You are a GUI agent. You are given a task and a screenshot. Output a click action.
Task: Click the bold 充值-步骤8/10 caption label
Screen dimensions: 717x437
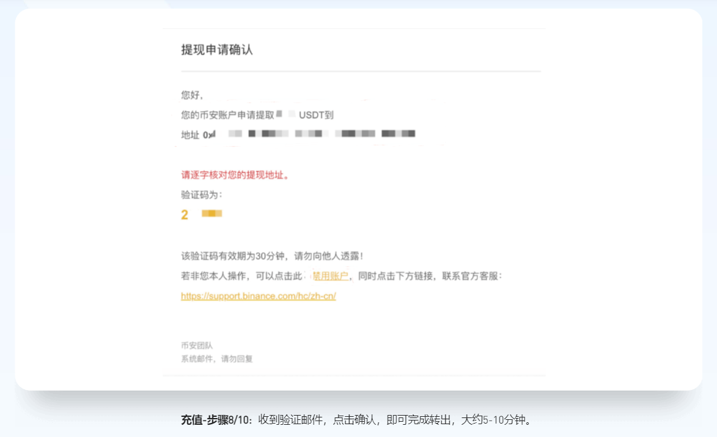(x=217, y=420)
